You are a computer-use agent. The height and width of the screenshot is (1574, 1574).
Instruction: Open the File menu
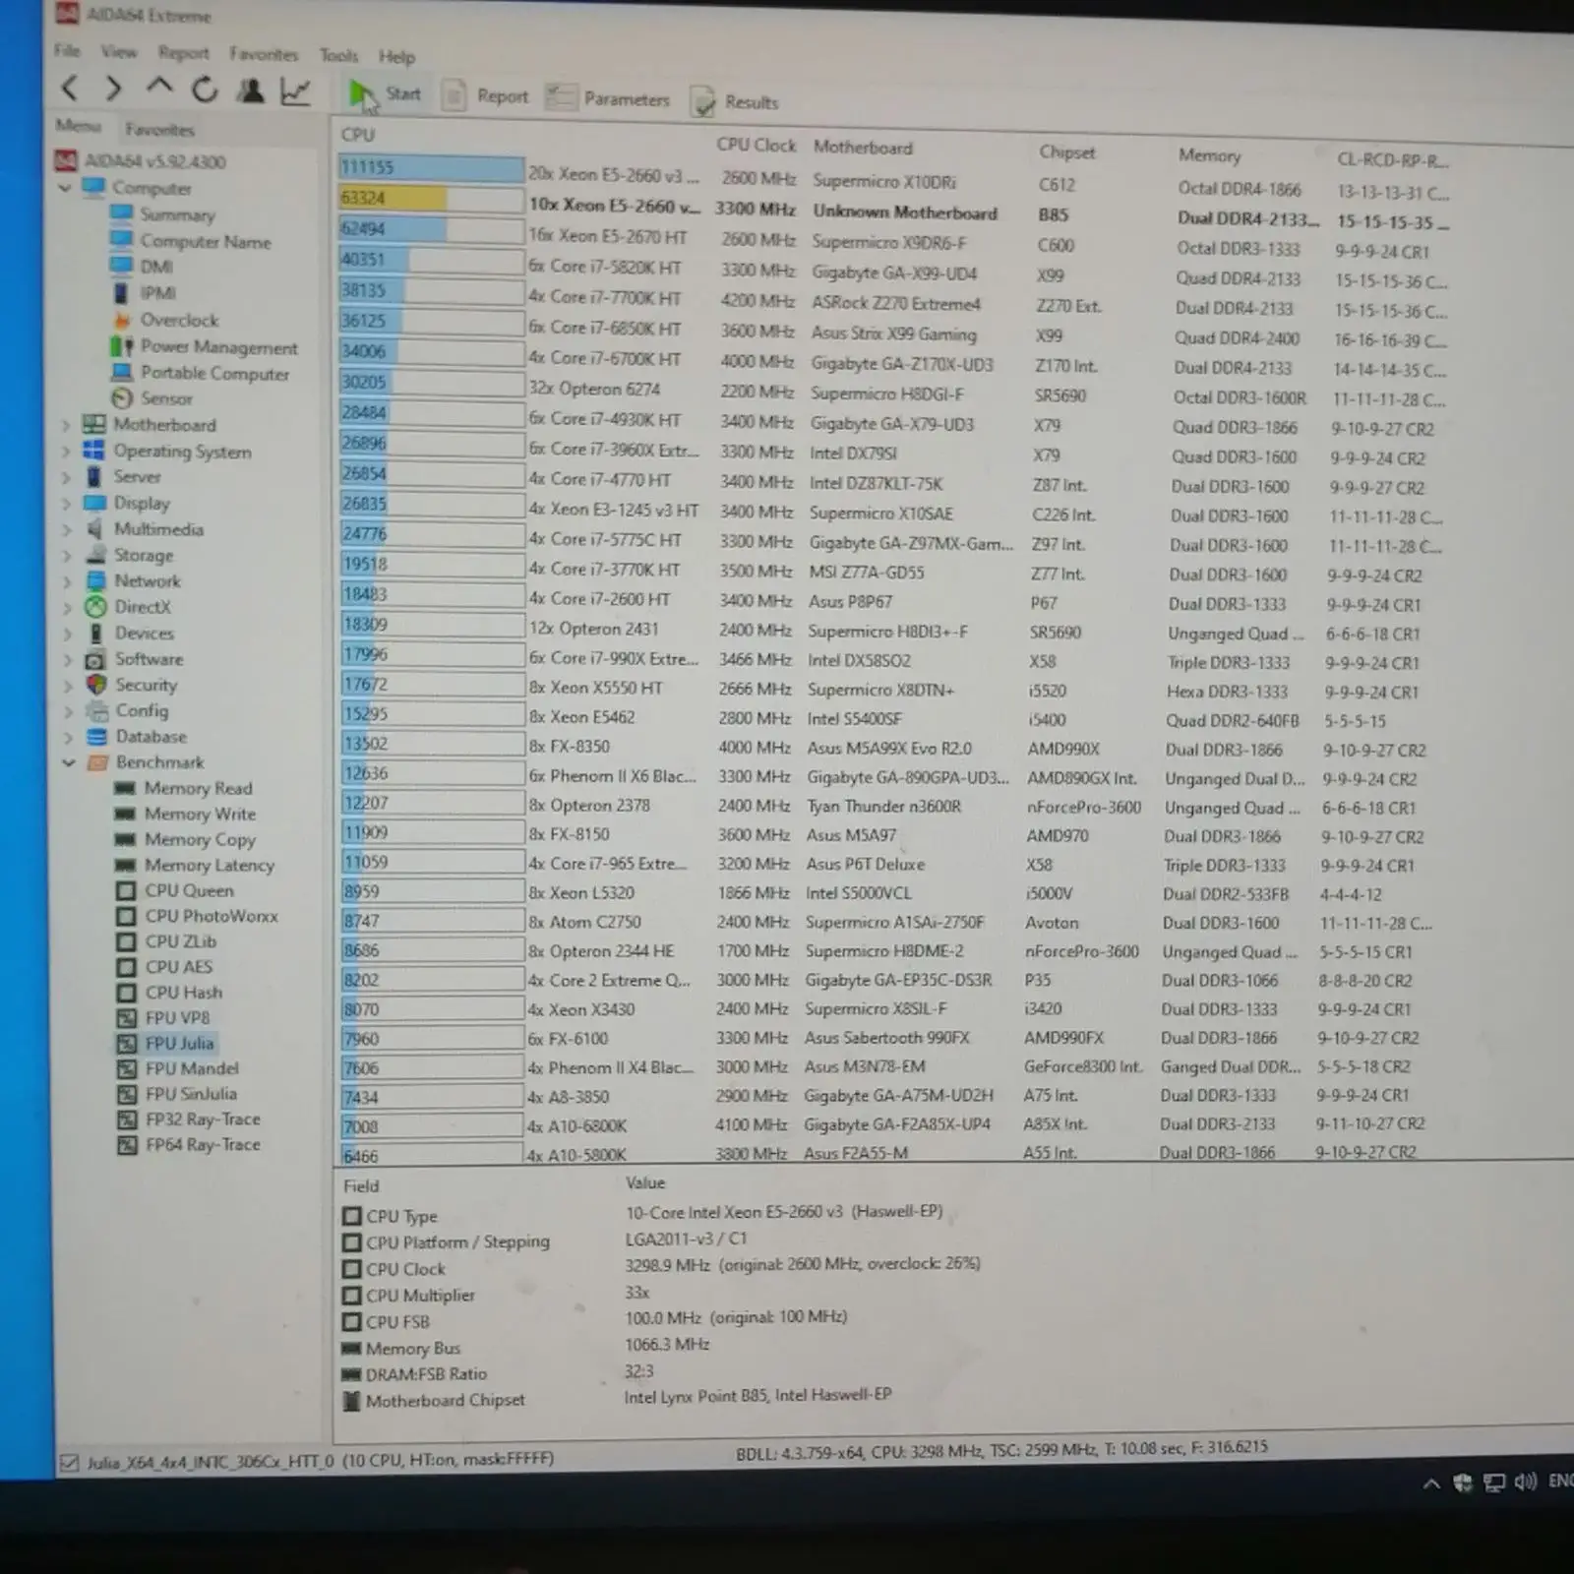pos(68,50)
